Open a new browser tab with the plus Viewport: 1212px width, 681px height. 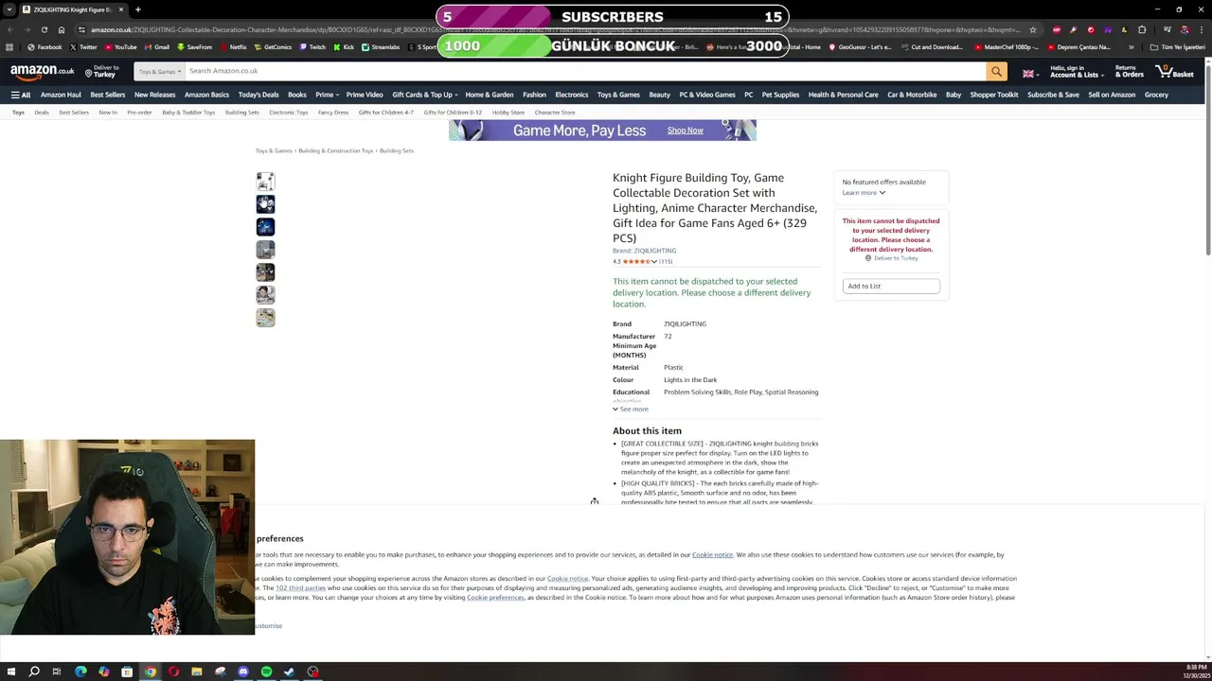point(137,9)
